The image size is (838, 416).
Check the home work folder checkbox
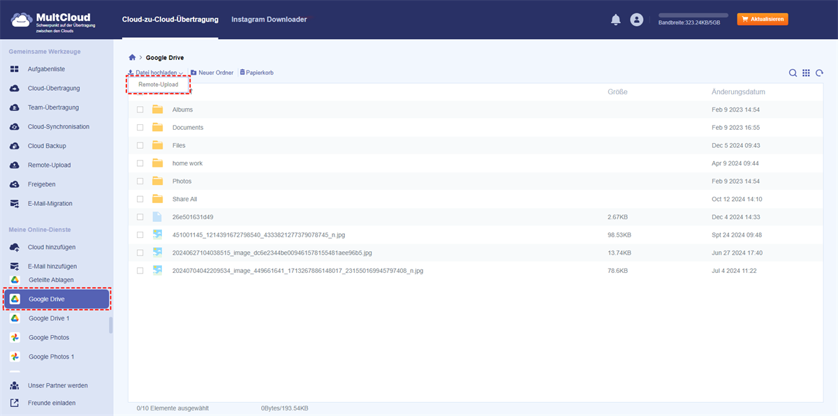[140, 163]
